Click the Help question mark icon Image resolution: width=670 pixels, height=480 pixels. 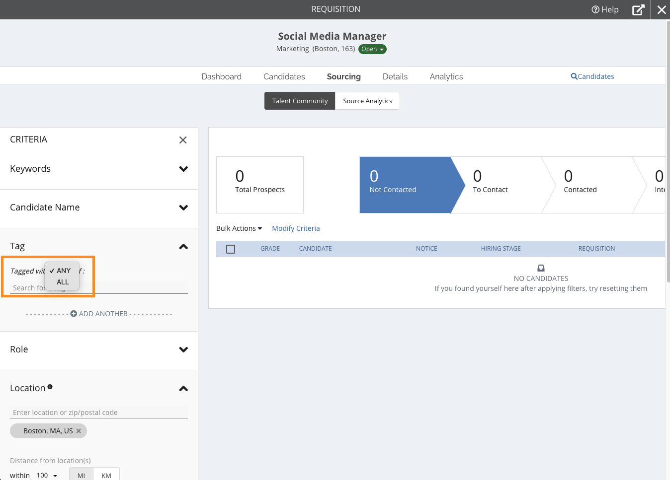click(x=595, y=9)
